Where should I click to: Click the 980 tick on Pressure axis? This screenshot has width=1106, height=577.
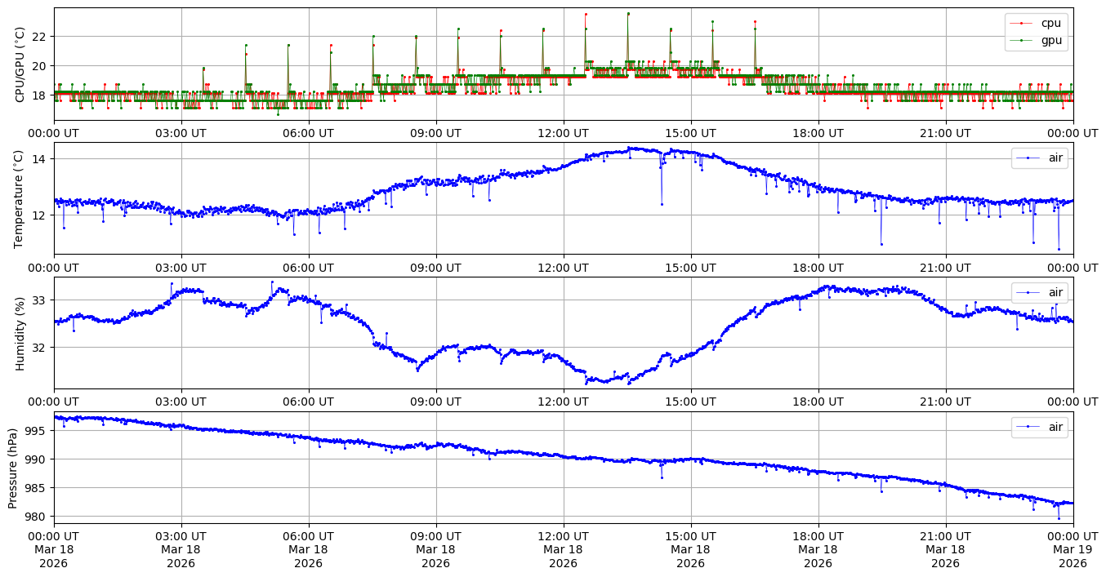pos(36,517)
